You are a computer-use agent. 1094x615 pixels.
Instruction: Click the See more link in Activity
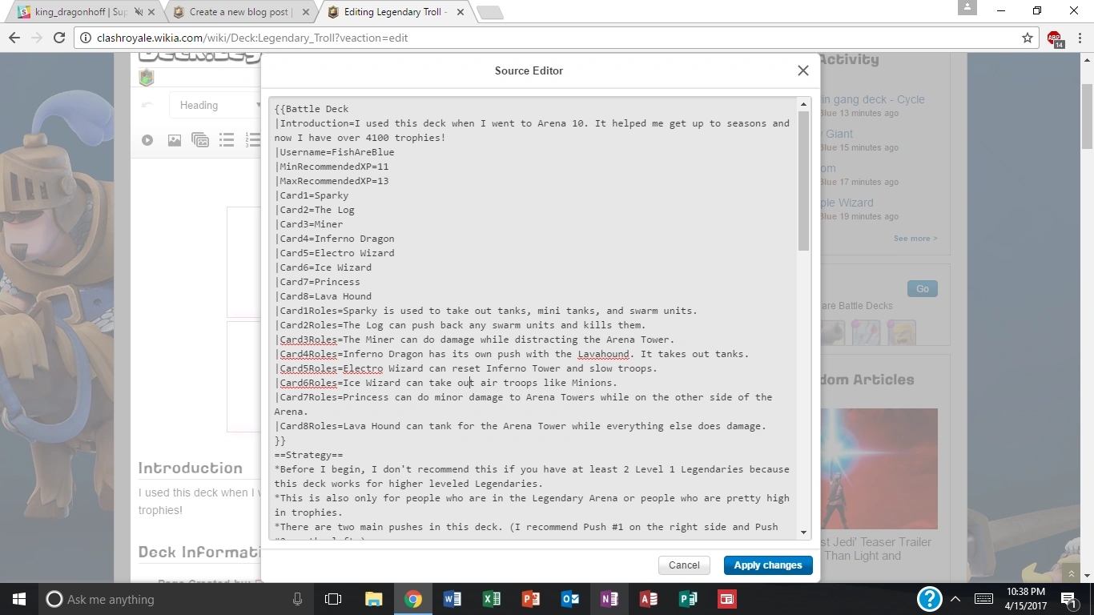[x=915, y=239]
